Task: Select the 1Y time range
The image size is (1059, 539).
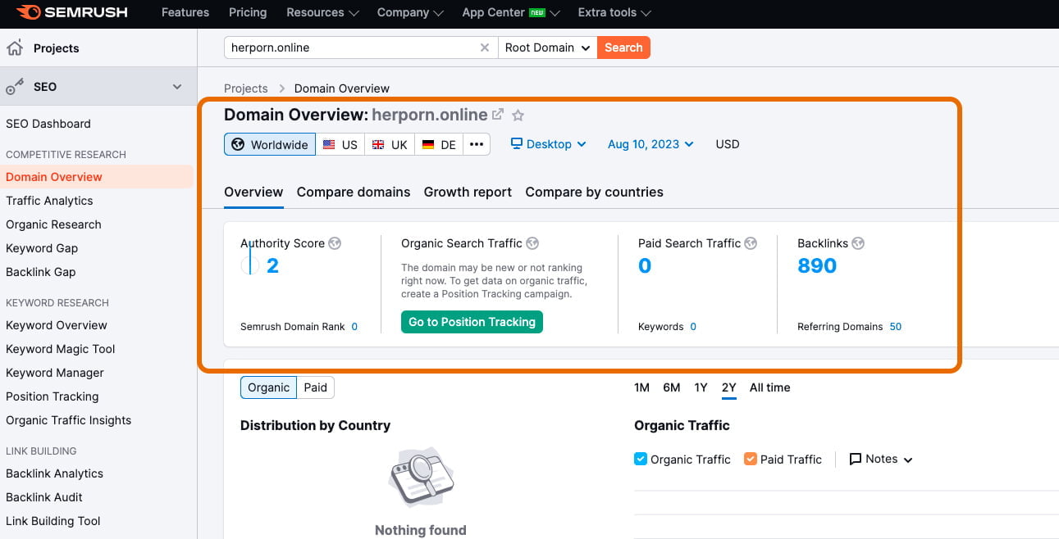Action: pos(701,387)
